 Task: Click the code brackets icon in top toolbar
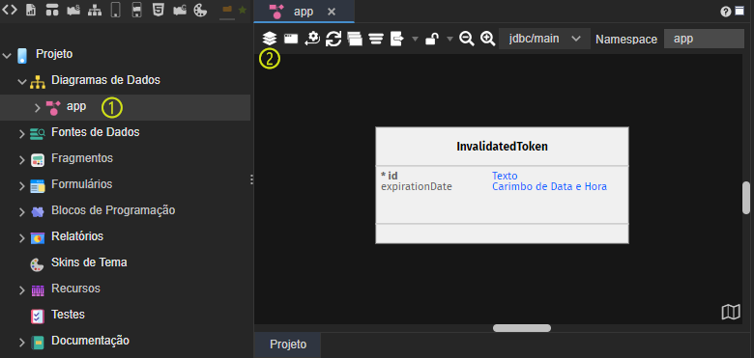[10, 10]
